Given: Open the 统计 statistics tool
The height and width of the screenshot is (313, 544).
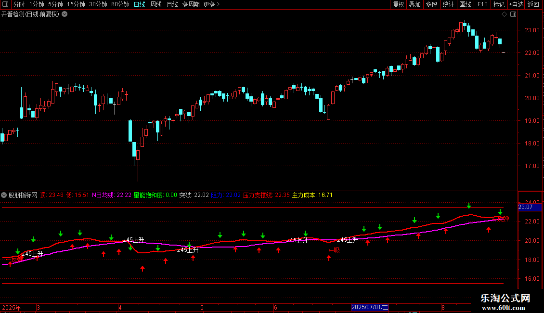Looking at the screenshot, I should click(x=448, y=4).
